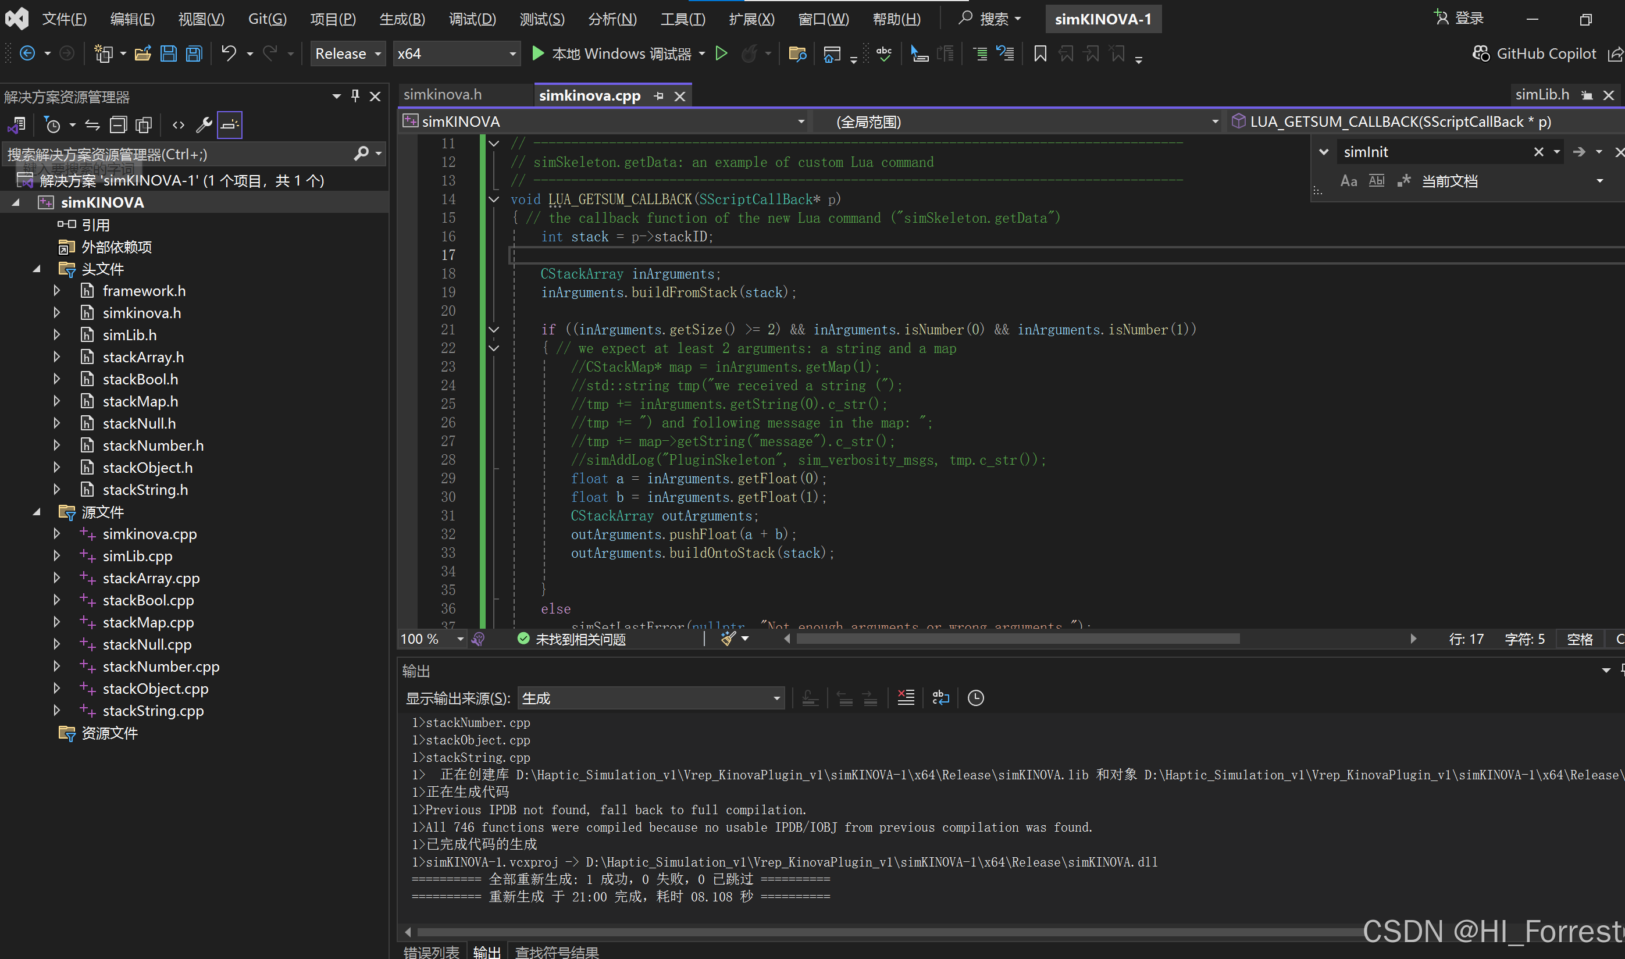The image size is (1625, 959).
Task: Open the 生成(B) menu
Action: pyautogui.click(x=402, y=19)
